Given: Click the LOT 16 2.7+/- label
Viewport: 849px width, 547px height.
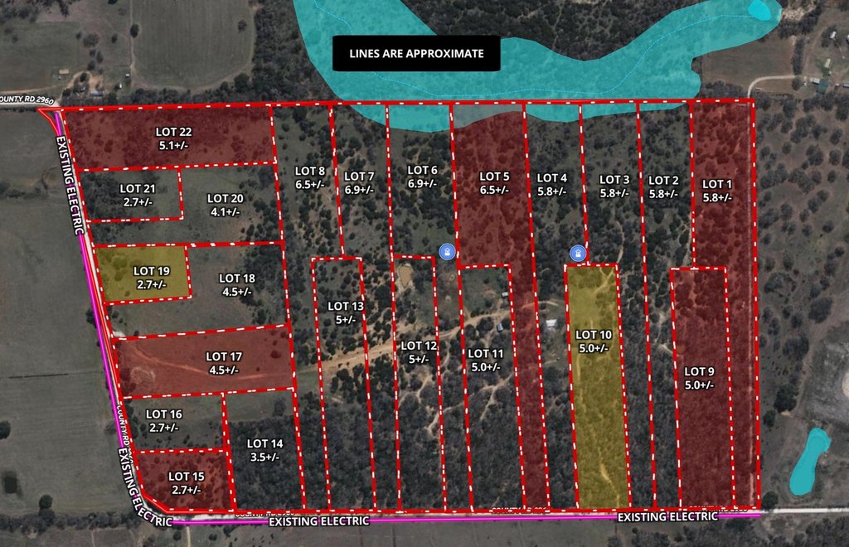Looking at the screenshot, I should (x=164, y=420).
